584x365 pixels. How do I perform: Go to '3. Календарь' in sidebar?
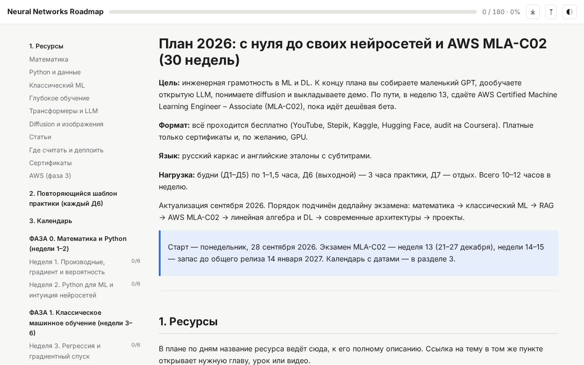[51, 221]
